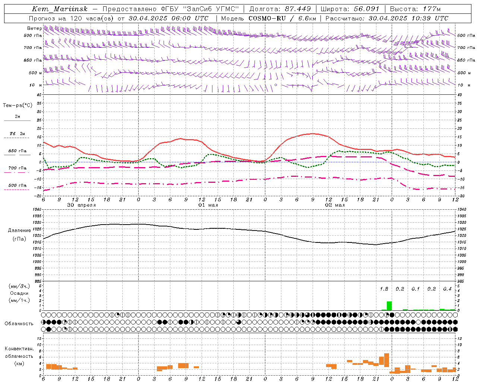
Task: Click the (мм/1ч.) precipitation unit label
Action: pos(19,300)
